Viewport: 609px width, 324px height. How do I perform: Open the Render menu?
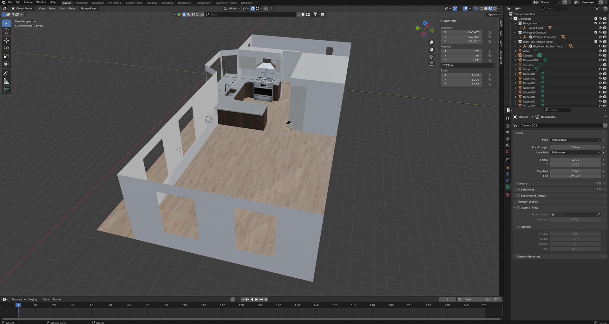[28, 2]
